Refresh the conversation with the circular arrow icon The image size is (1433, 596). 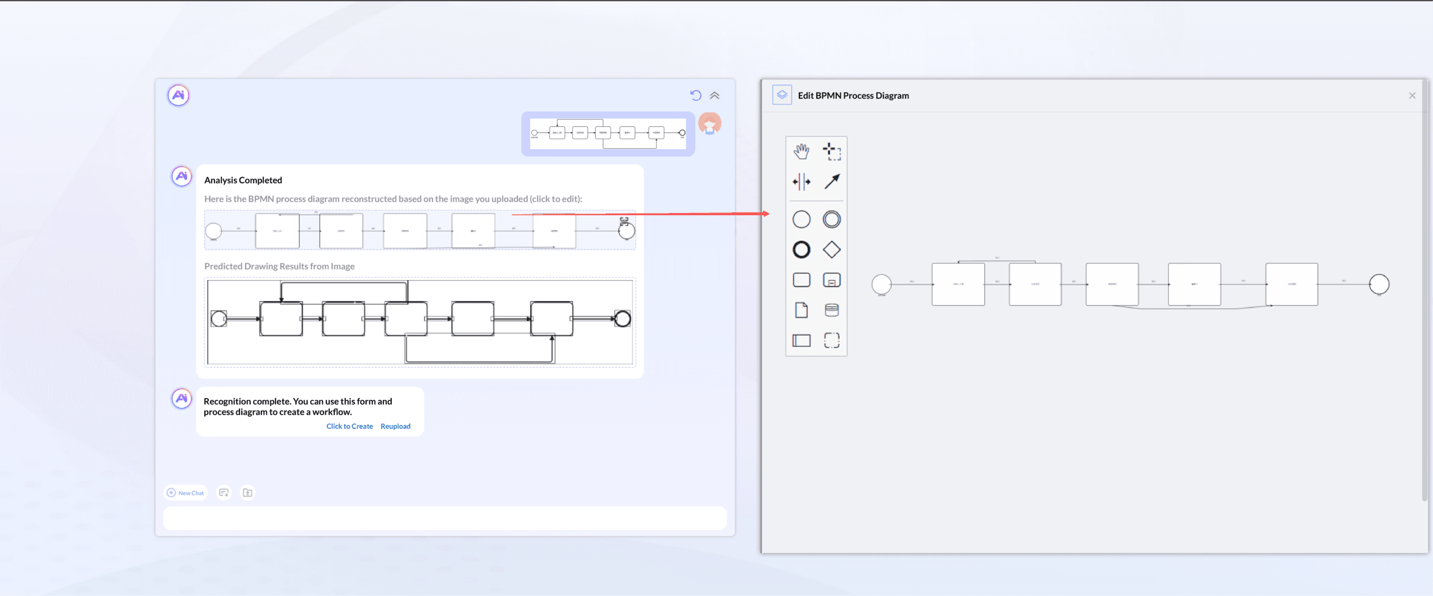tap(696, 96)
